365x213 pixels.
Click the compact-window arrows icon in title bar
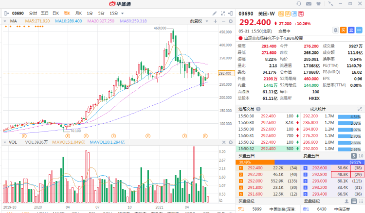[x=330, y=3]
